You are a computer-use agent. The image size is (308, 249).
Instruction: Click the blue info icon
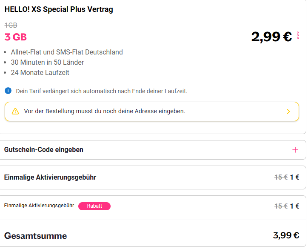[8, 91]
